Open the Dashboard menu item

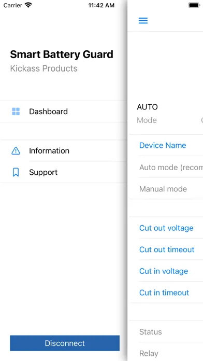(64, 112)
